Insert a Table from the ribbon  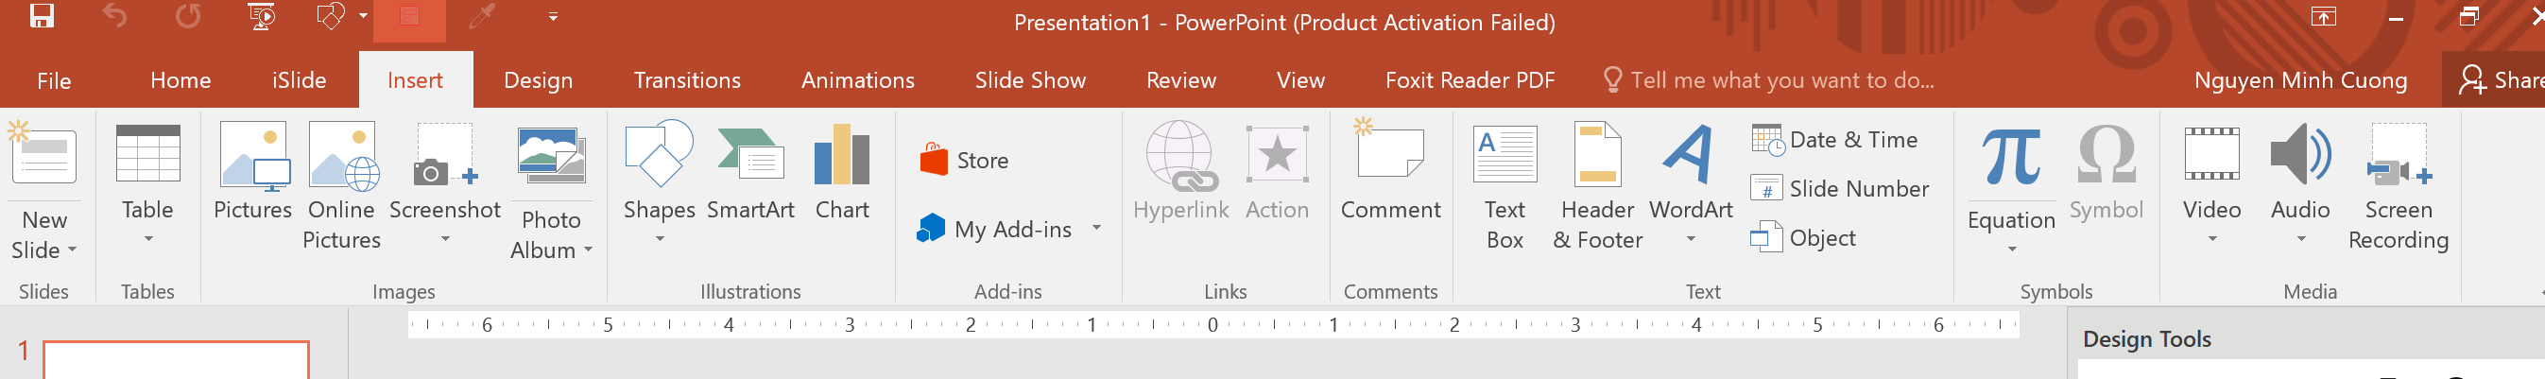pyautogui.click(x=148, y=184)
